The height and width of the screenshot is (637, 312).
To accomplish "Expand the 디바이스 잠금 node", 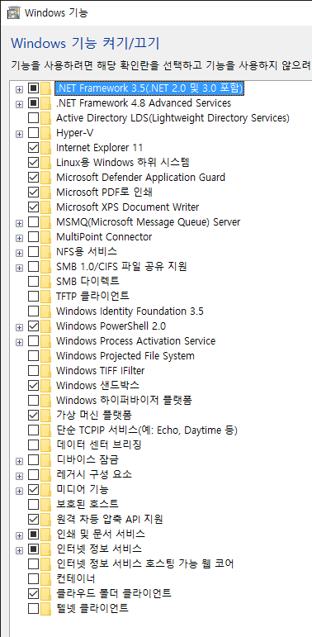I will [x=19, y=460].
